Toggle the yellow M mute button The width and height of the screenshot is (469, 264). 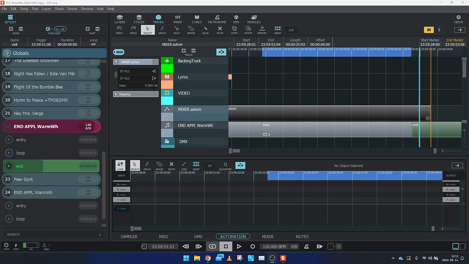coord(429,29)
